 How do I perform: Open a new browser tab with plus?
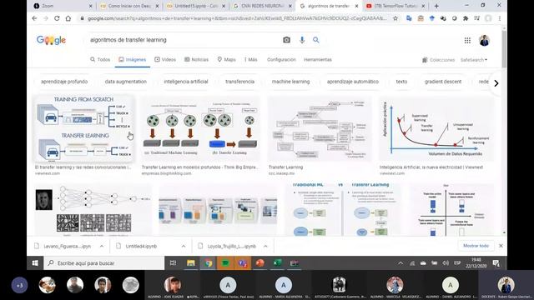click(436, 6)
